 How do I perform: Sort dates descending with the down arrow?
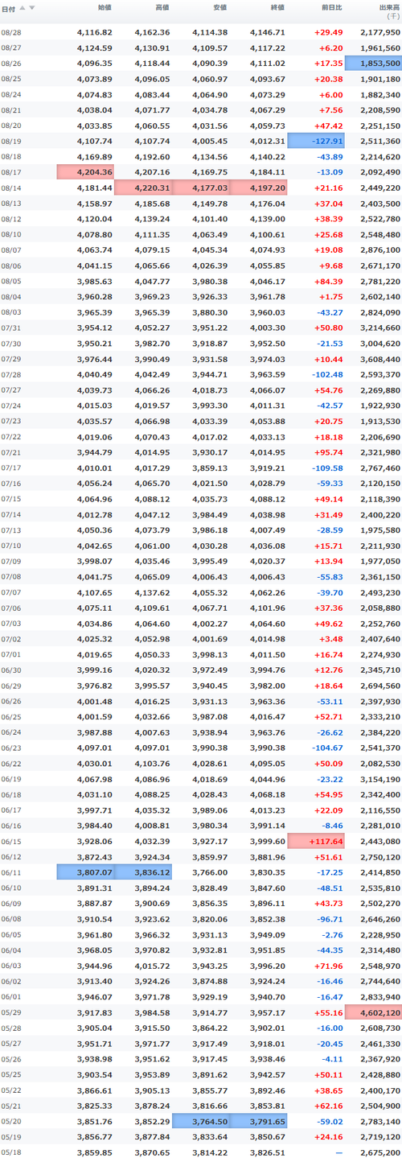32,8
